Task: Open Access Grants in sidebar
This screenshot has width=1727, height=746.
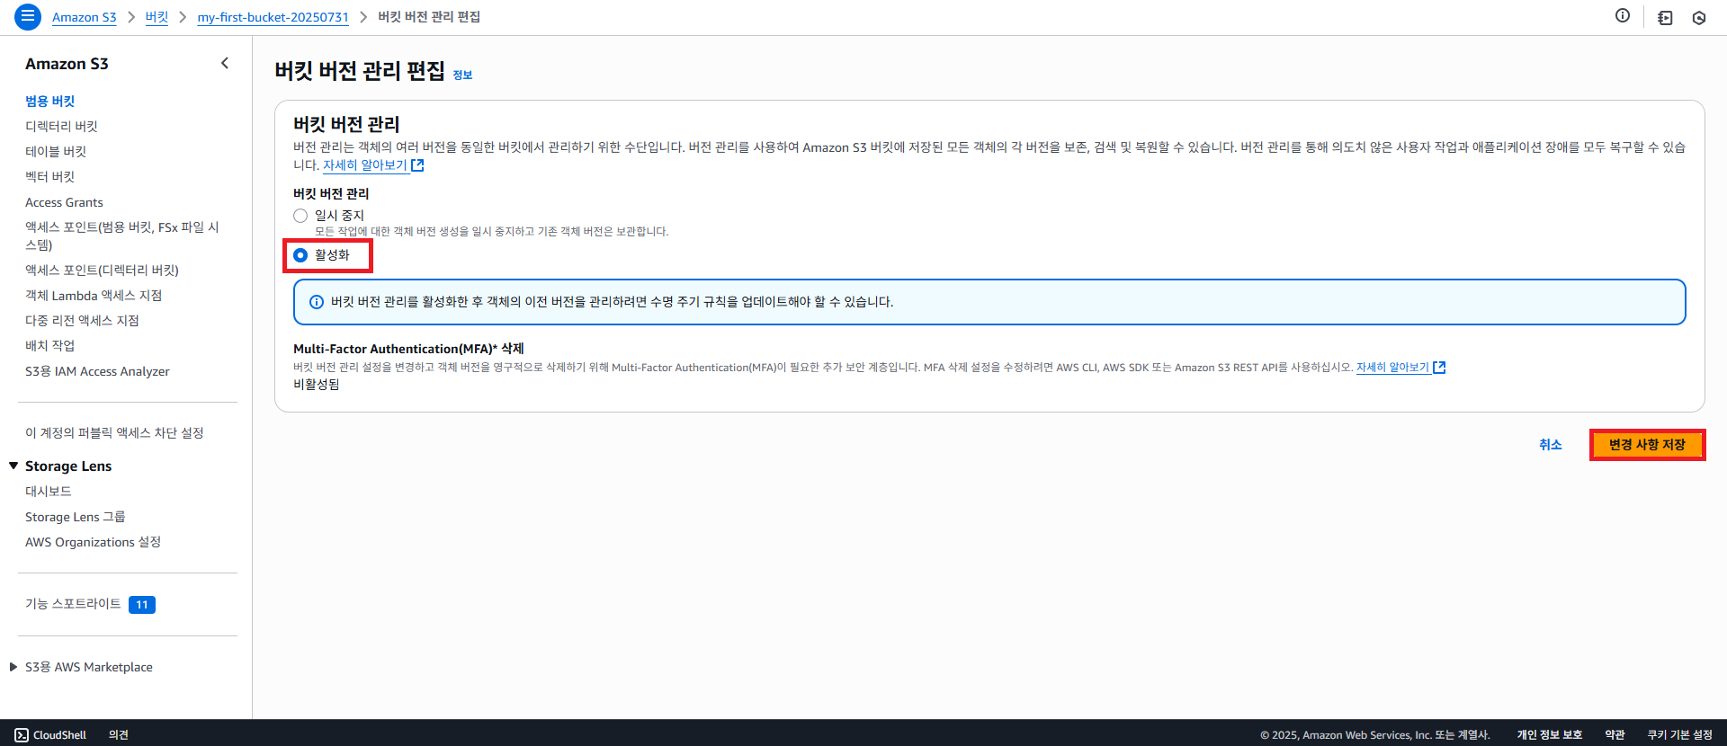Action: pos(64,202)
